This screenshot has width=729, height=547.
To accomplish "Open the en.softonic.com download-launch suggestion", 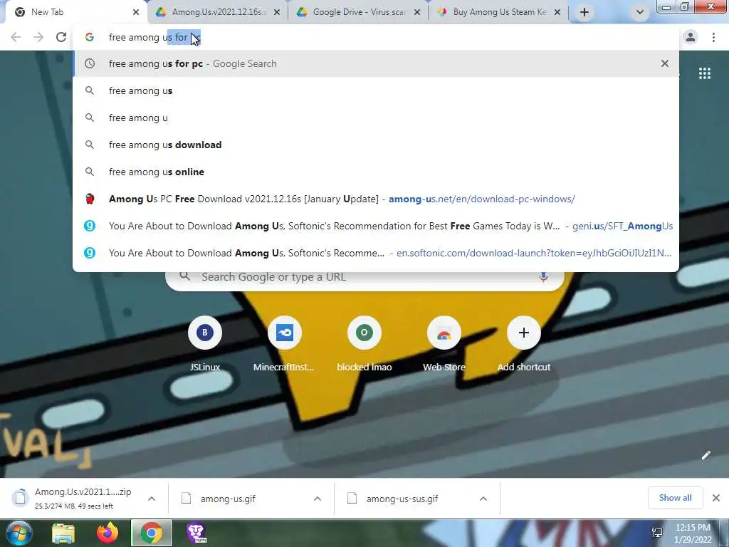I will [376, 253].
